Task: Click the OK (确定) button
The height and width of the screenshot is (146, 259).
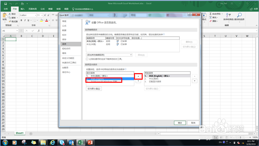Action: 180,123
